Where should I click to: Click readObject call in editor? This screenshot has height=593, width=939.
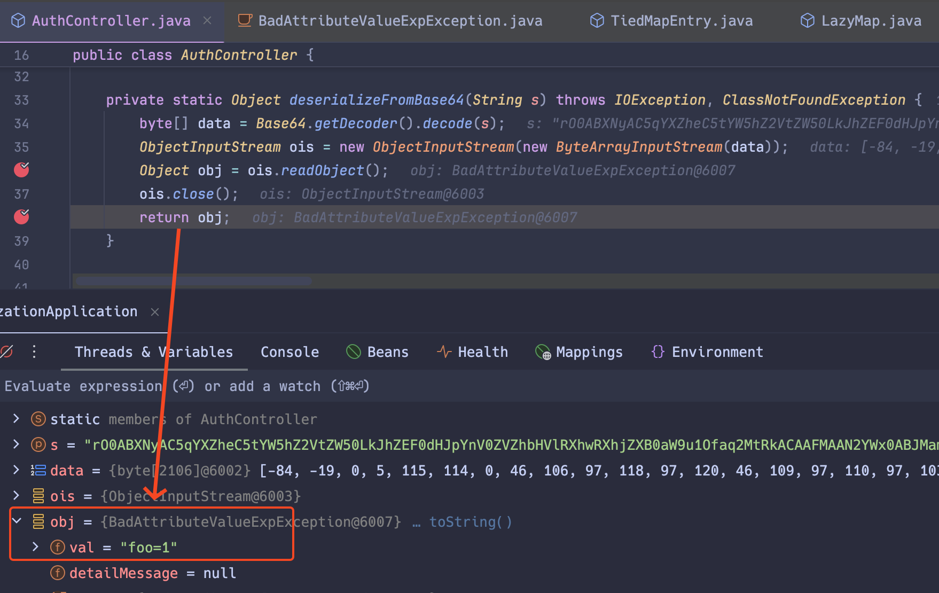click(322, 170)
